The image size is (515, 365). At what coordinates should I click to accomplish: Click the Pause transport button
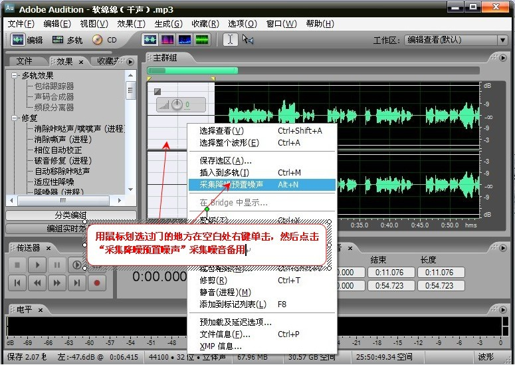57,265
